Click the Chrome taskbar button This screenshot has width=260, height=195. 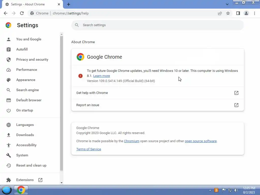[21, 190]
